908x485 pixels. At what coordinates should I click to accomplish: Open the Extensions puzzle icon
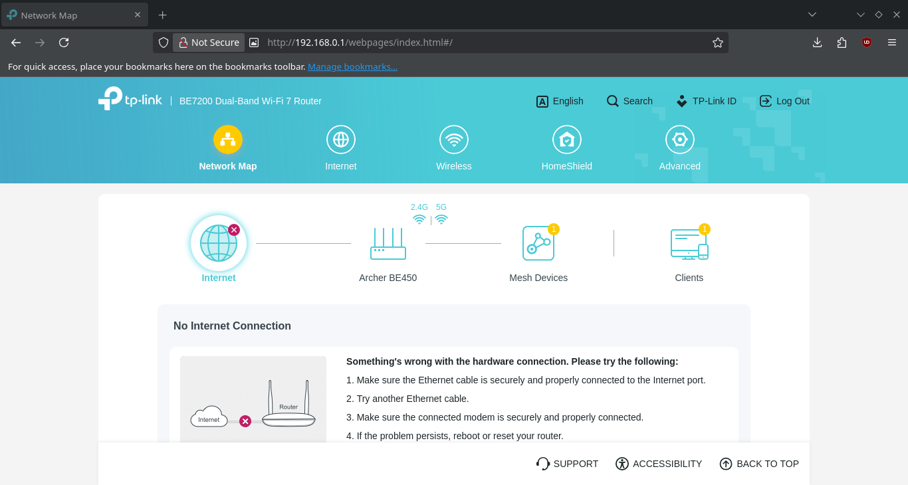[x=842, y=43]
